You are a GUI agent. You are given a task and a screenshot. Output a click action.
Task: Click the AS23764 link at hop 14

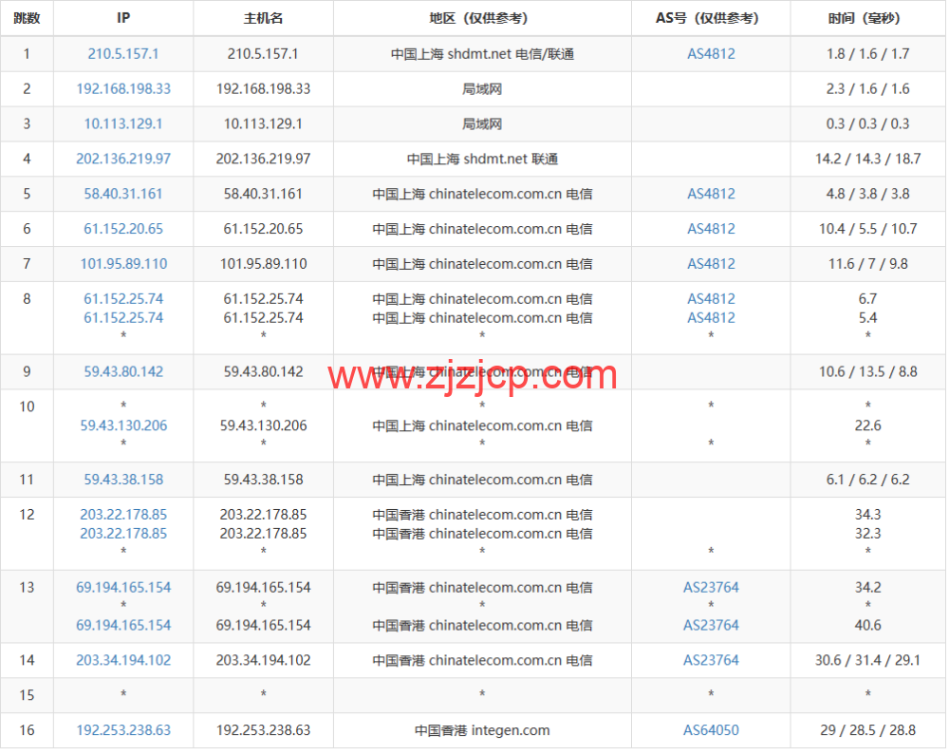click(x=711, y=660)
